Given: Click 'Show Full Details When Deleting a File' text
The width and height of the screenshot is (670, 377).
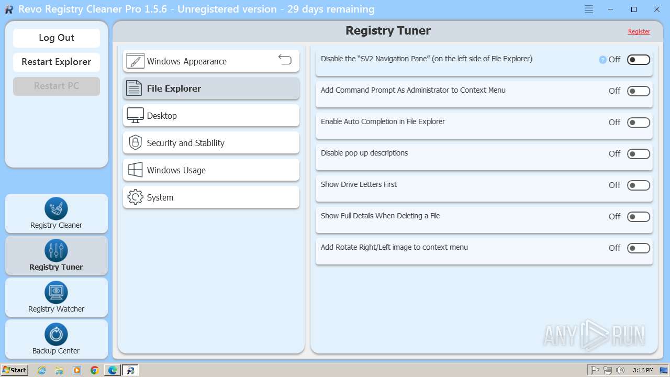Looking at the screenshot, I should coord(380,216).
